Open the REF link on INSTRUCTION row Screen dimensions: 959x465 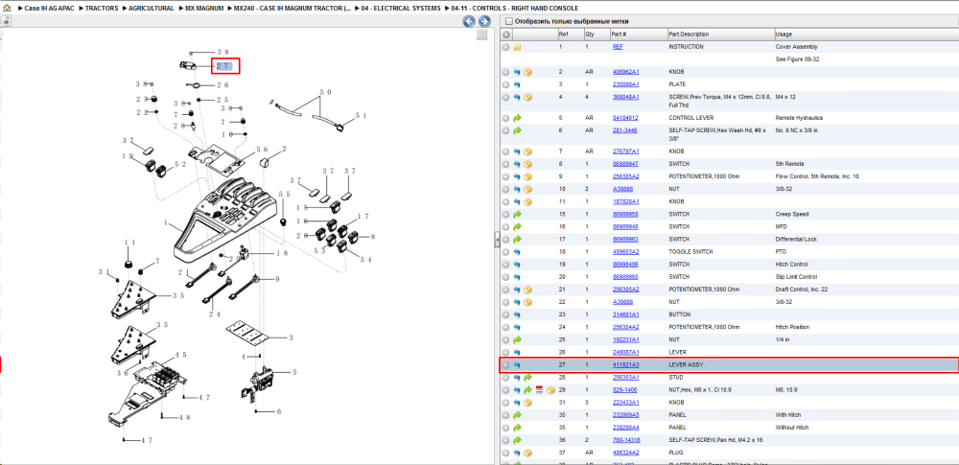618,46
